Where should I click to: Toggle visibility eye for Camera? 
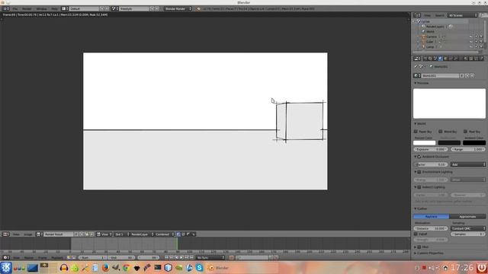tap(471, 37)
